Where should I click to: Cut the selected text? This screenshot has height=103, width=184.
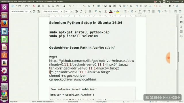(49, 6)
